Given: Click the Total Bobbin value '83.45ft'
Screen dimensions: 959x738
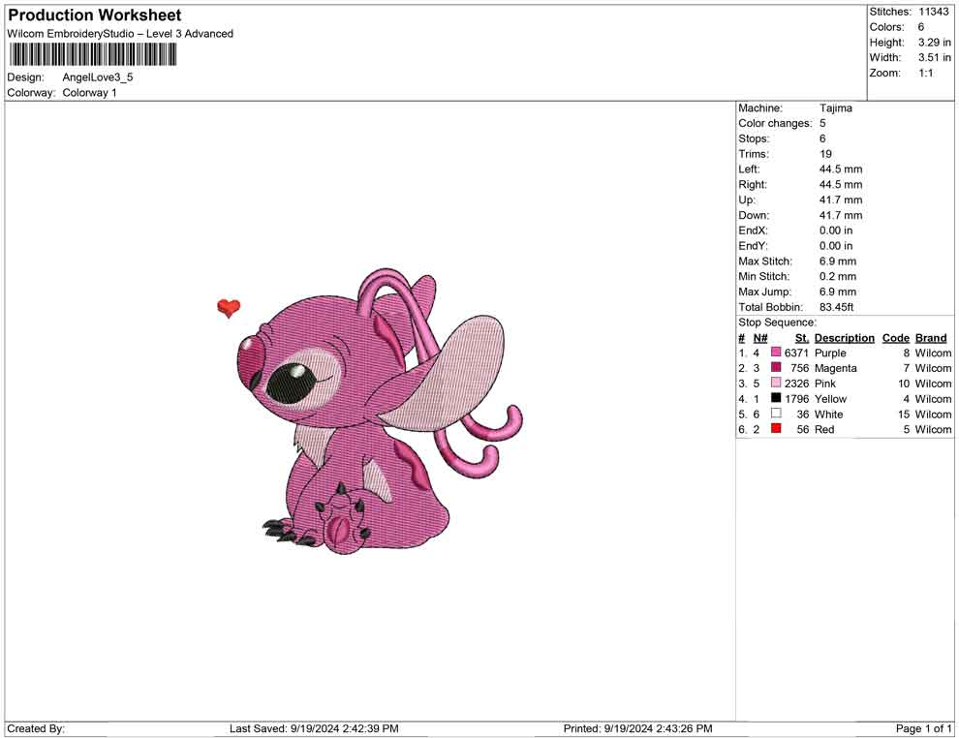Looking at the screenshot, I should point(836,306).
